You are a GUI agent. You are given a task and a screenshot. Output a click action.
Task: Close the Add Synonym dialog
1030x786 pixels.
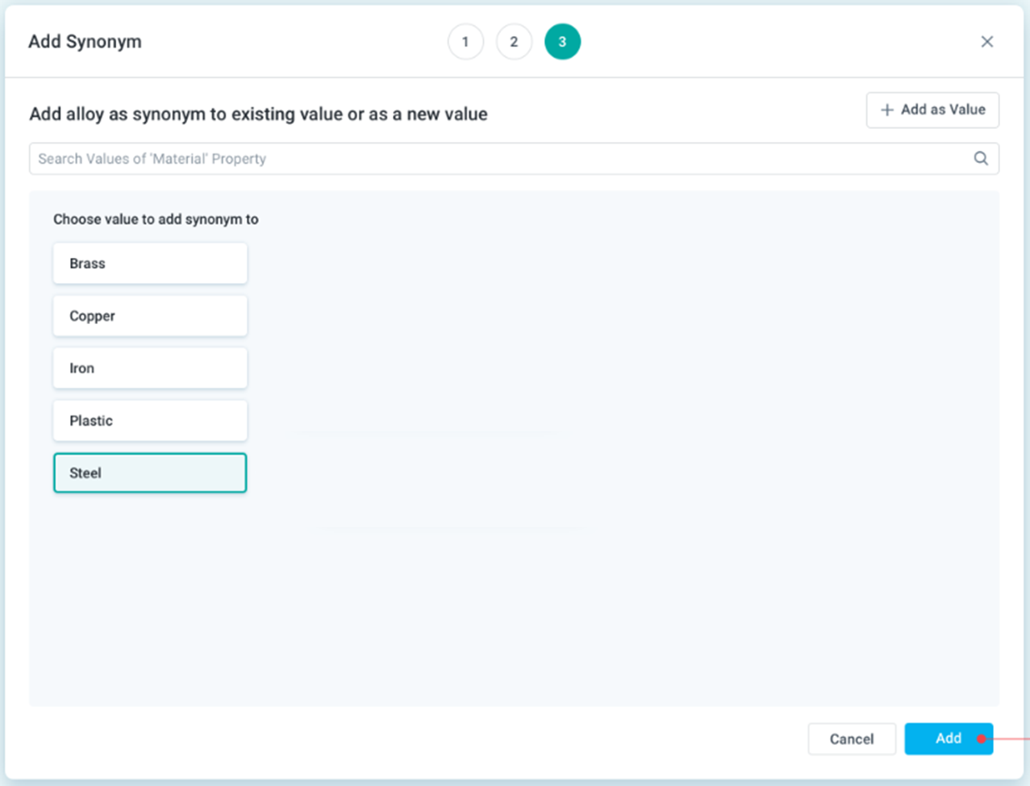[986, 42]
